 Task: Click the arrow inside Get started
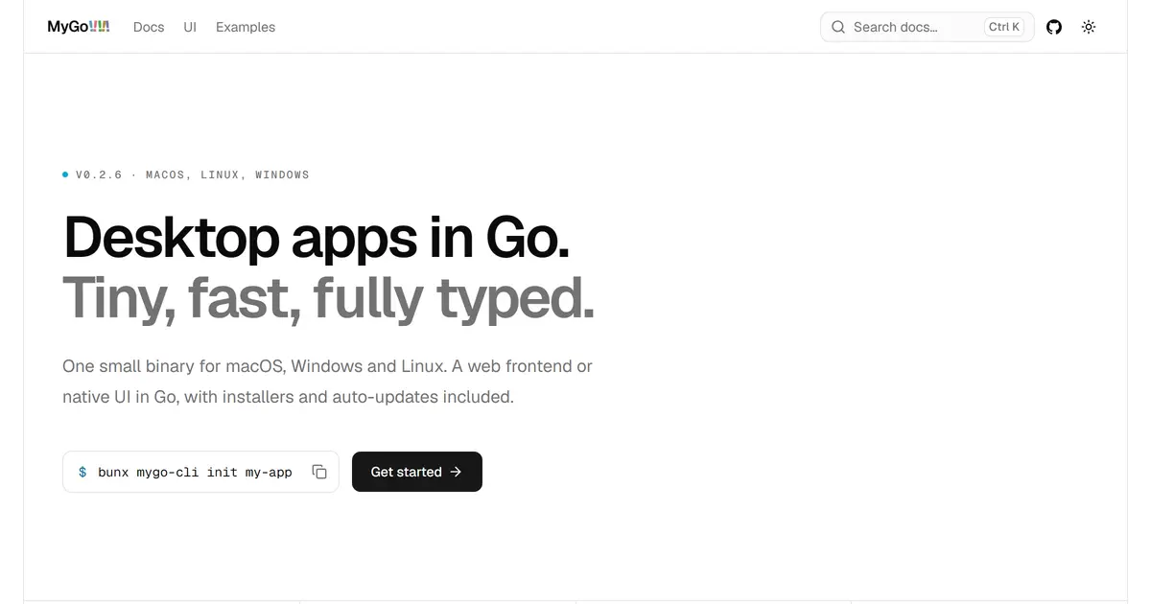click(456, 472)
